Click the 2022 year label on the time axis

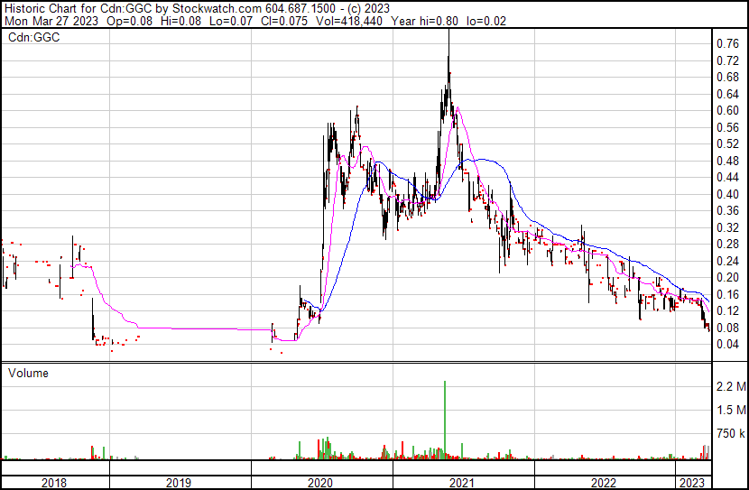(x=604, y=483)
